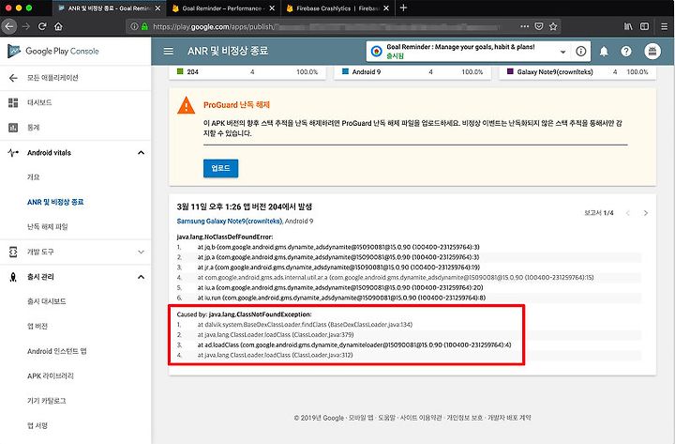
Task: Open 대시보드 in sidebar
Action: pyautogui.click(x=39, y=102)
